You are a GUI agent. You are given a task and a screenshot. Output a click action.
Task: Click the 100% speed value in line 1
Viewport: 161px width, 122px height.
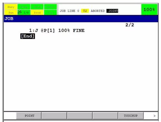click(64, 30)
